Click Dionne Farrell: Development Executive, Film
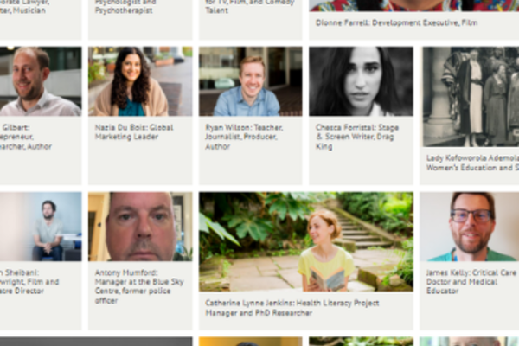Image resolution: width=519 pixels, height=346 pixels. [396, 22]
